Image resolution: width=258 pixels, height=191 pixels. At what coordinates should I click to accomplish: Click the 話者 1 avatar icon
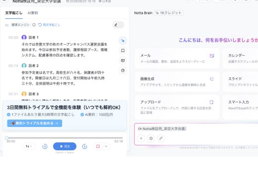[x=24, y=37]
